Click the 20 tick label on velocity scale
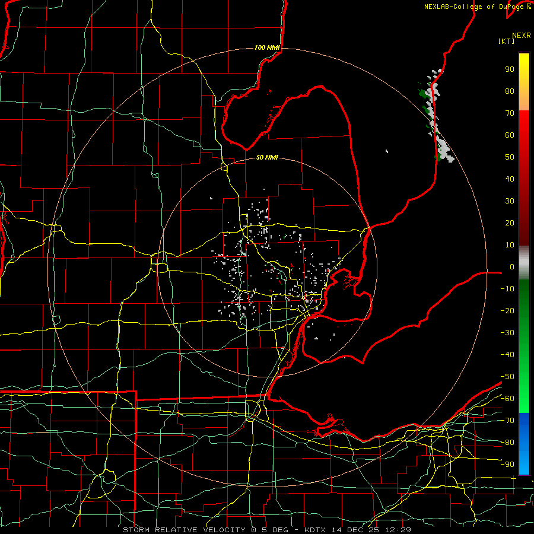This screenshot has width=534, height=534. click(510, 223)
